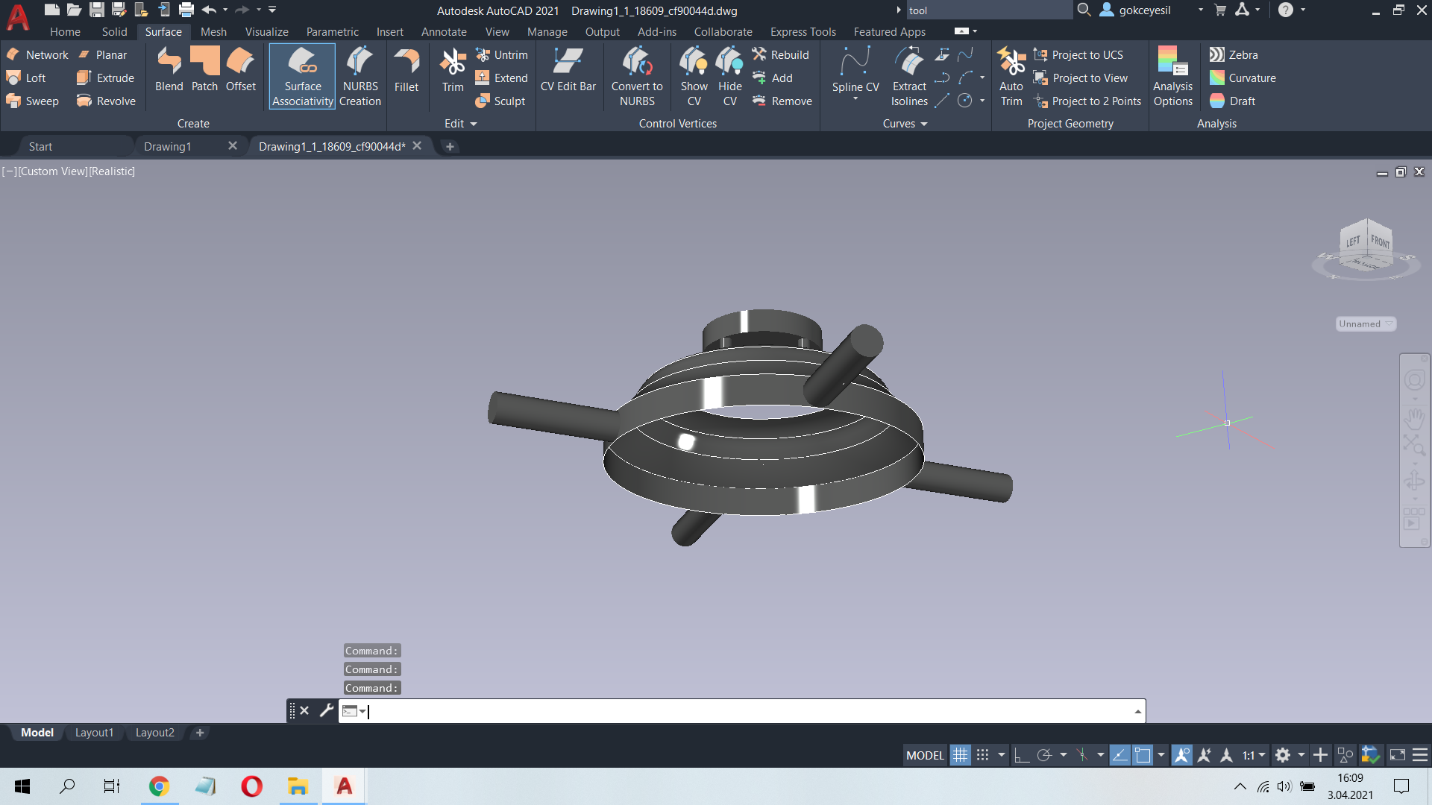Expand the Edit panel dropdown

pos(460,124)
